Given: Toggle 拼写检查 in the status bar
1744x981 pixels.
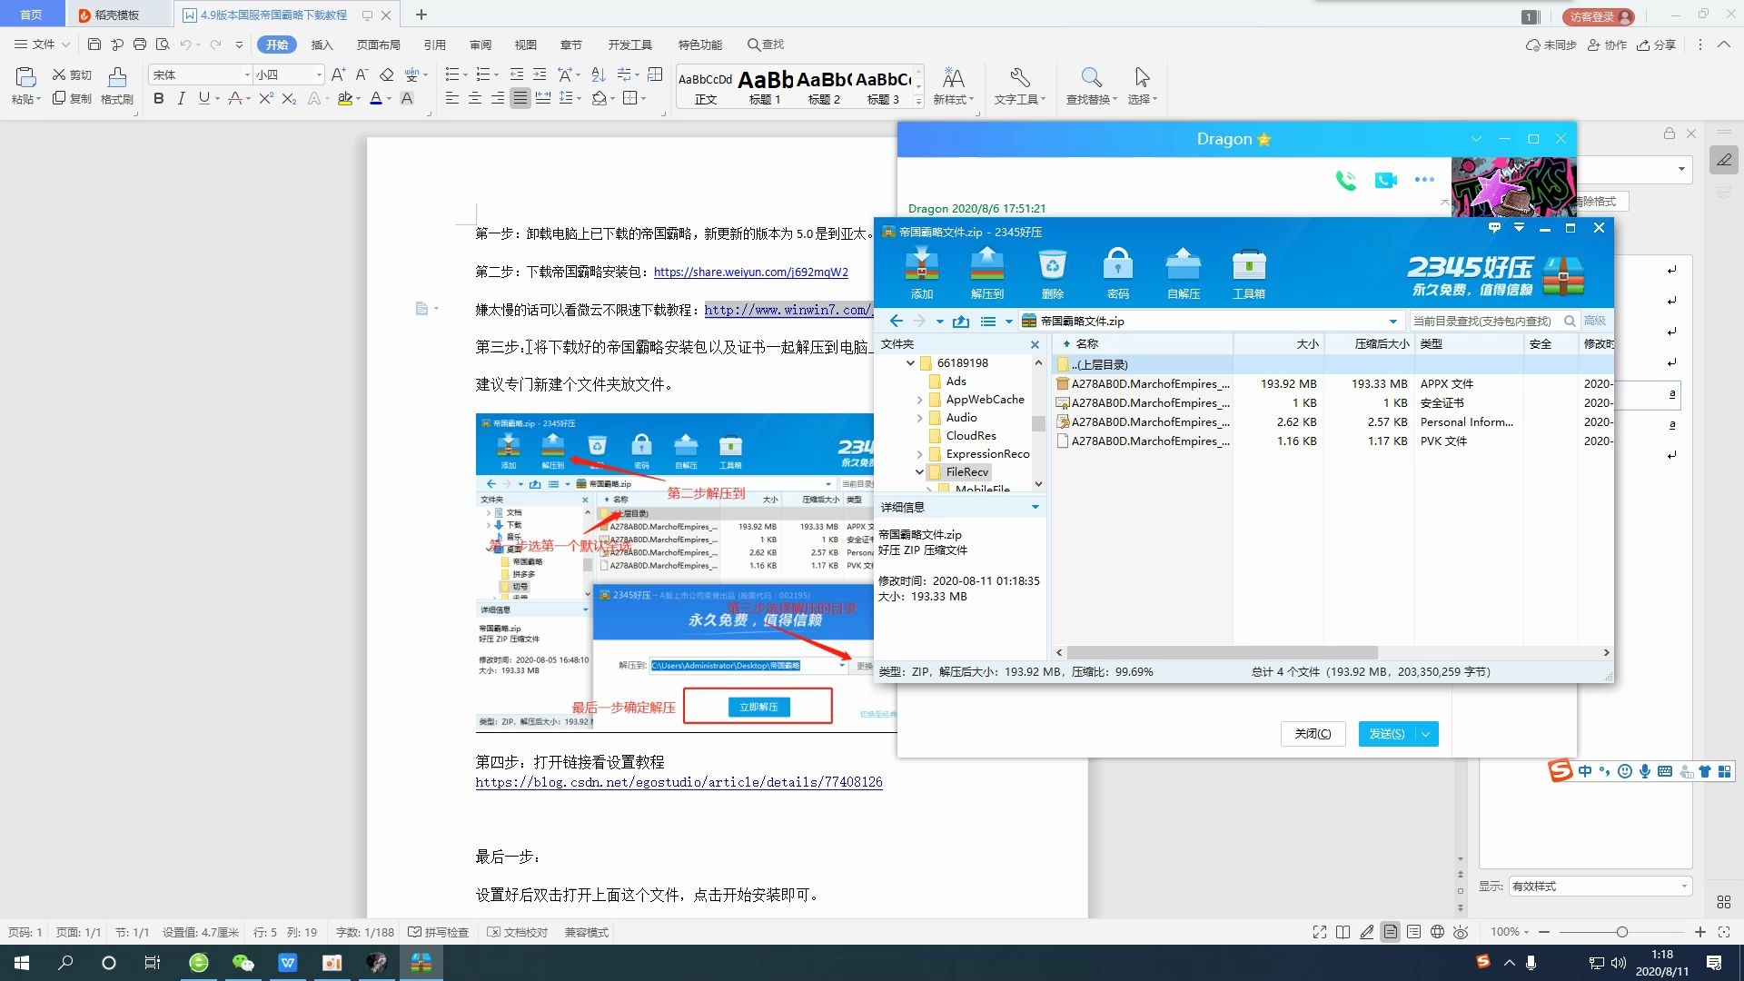Looking at the screenshot, I should [x=439, y=932].
